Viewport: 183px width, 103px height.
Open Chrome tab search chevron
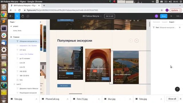(180, 5)
